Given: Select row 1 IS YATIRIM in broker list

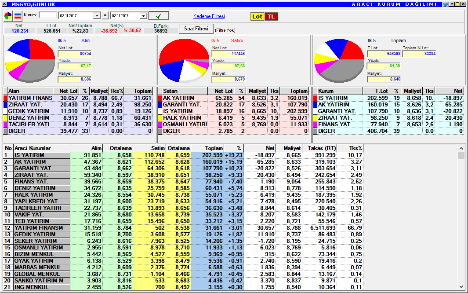Looking at the screenshot, I should pyautogui.click(x=183, y=155).
